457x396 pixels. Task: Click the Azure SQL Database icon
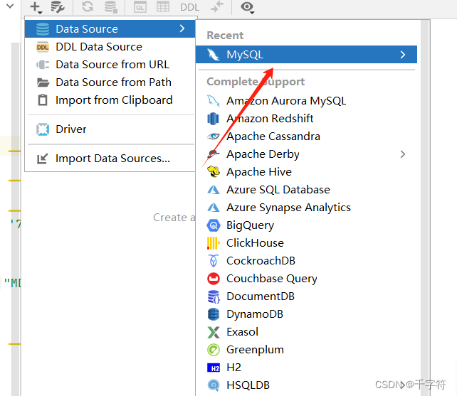[214, 190]
